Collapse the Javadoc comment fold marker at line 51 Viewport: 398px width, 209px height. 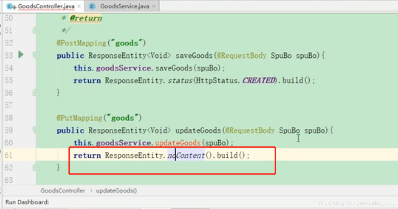36,30
